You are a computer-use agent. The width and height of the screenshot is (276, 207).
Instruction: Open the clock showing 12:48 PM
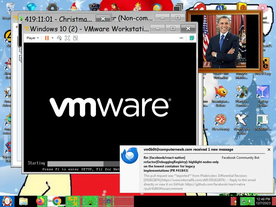pyautogui.click(x=263, y=201)
